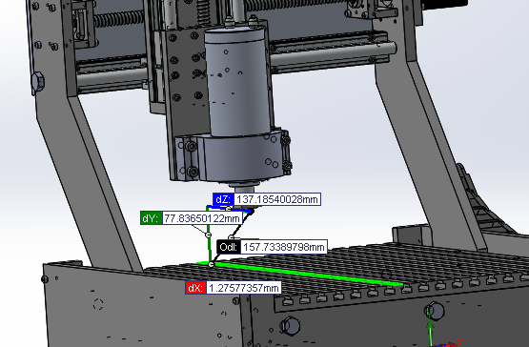Screen dimensions: 529x347
Task: Click the blue dZ measurement label
Action: coord(223,199)
